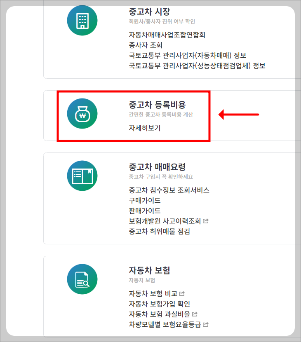Click subtitle 회원사/종사자 진위 여부 확인

(x=162, y=21)
